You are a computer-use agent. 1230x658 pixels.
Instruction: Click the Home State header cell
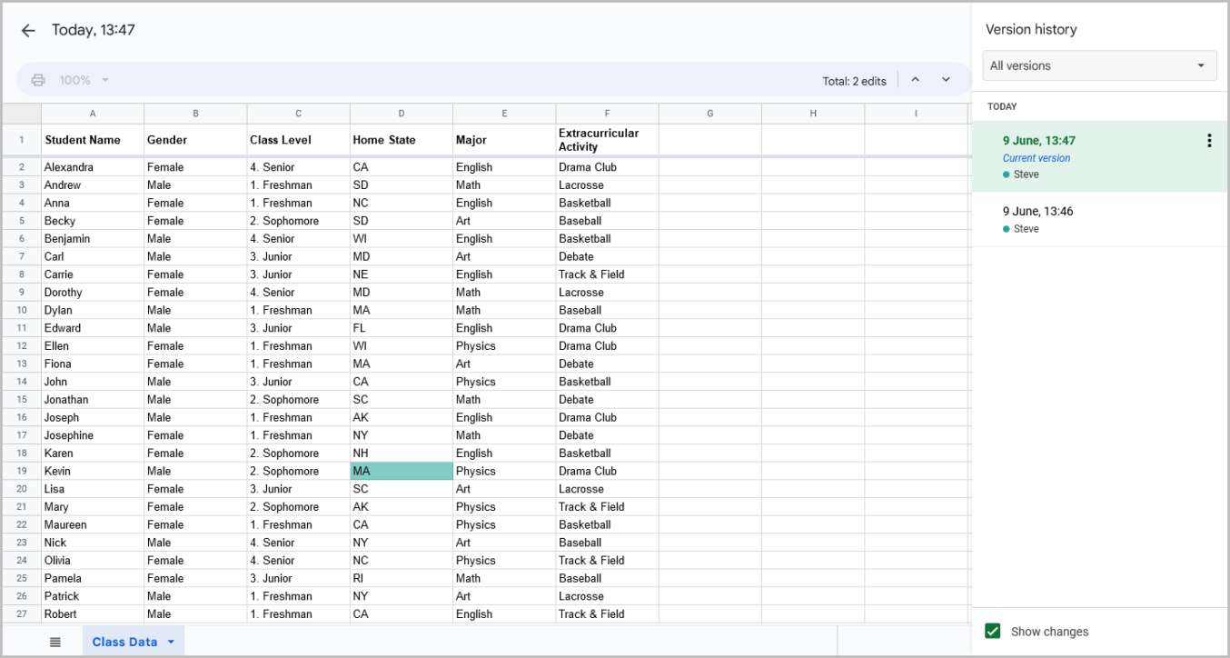coord(402,140)
